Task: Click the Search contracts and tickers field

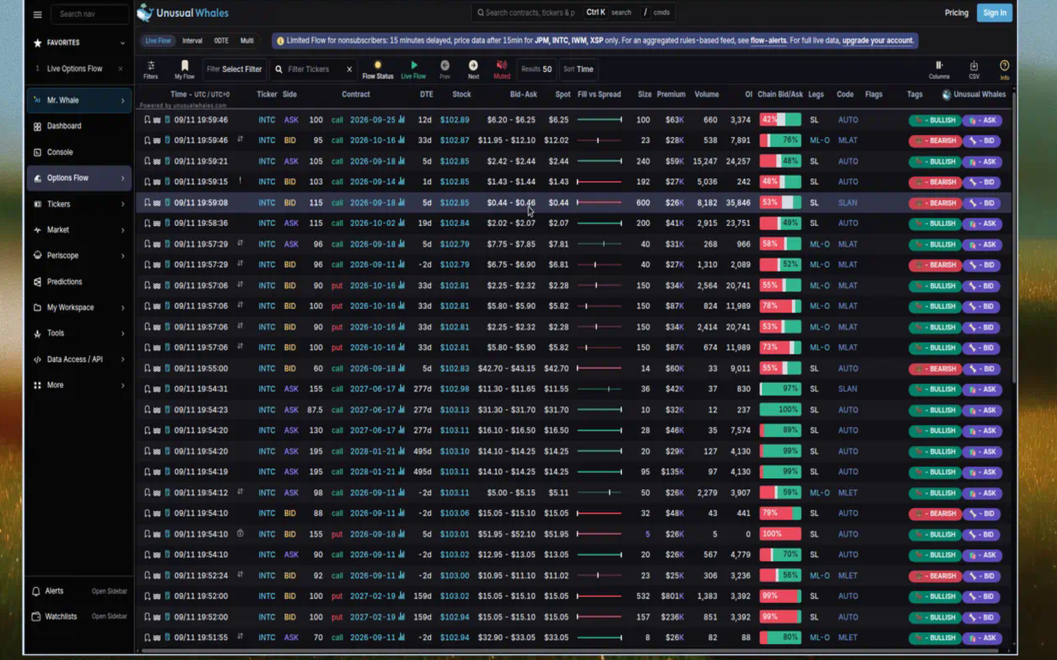Action: [573, 12]
